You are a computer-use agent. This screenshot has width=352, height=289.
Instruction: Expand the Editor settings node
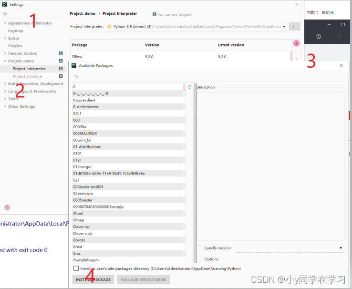[x=5, y=38]
